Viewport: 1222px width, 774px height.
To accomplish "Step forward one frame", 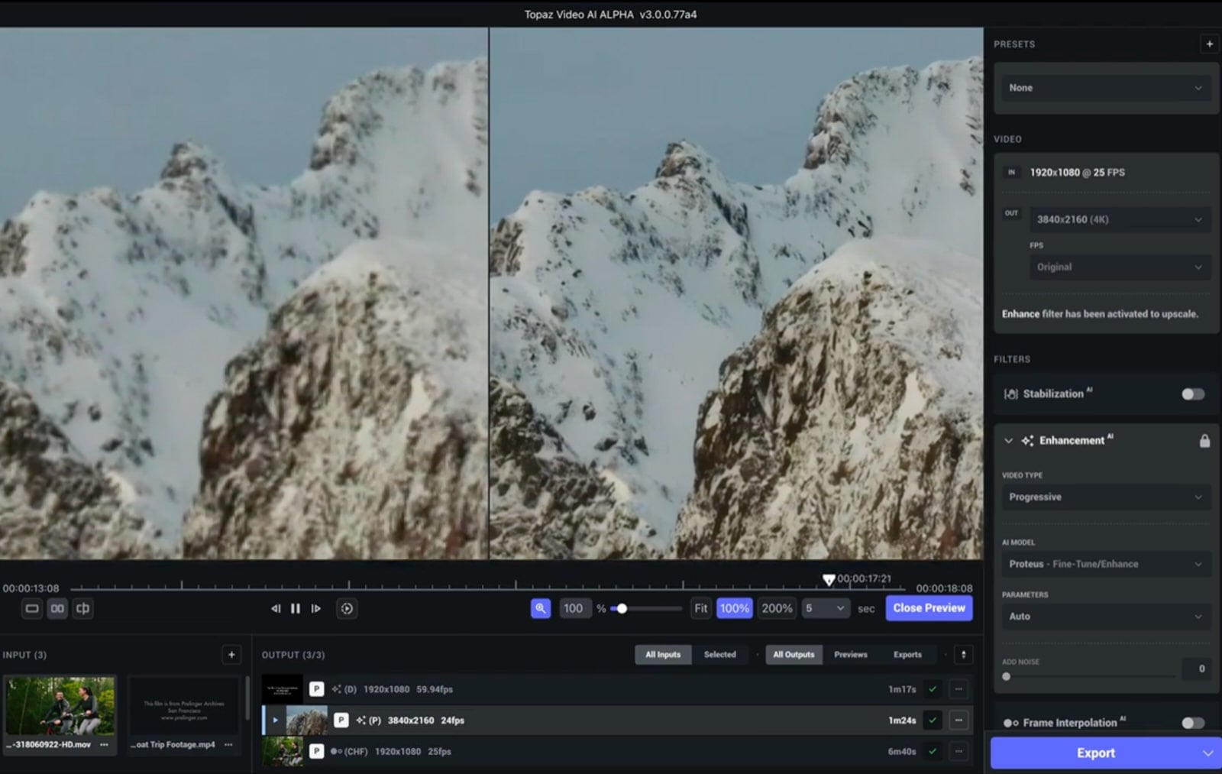I will pos(315,609).
